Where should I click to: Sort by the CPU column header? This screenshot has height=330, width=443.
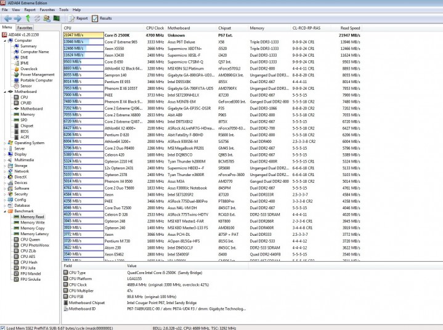point(103,28)
